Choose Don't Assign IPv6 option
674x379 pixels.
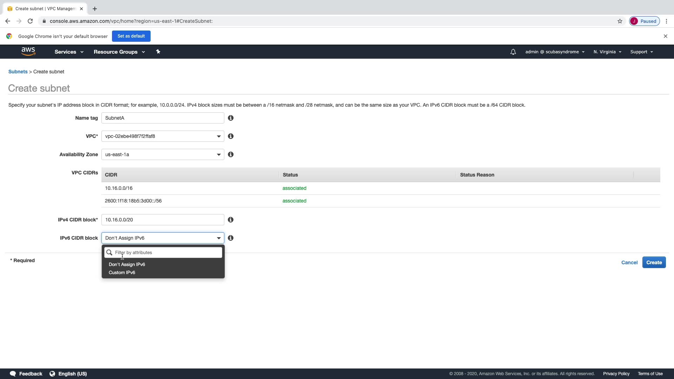pyautogui.click(x=127, y=265)
